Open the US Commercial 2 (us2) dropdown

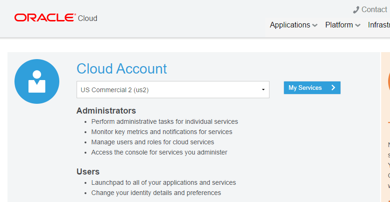tap(172, 90)
